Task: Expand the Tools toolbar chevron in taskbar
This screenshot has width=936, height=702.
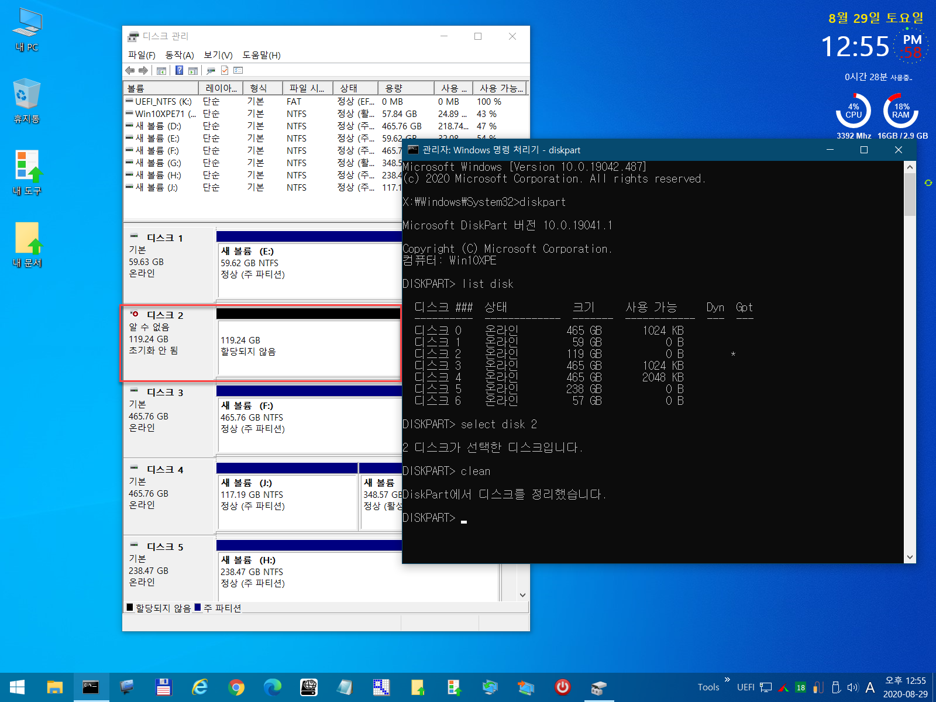Action: tap(727, 680)
